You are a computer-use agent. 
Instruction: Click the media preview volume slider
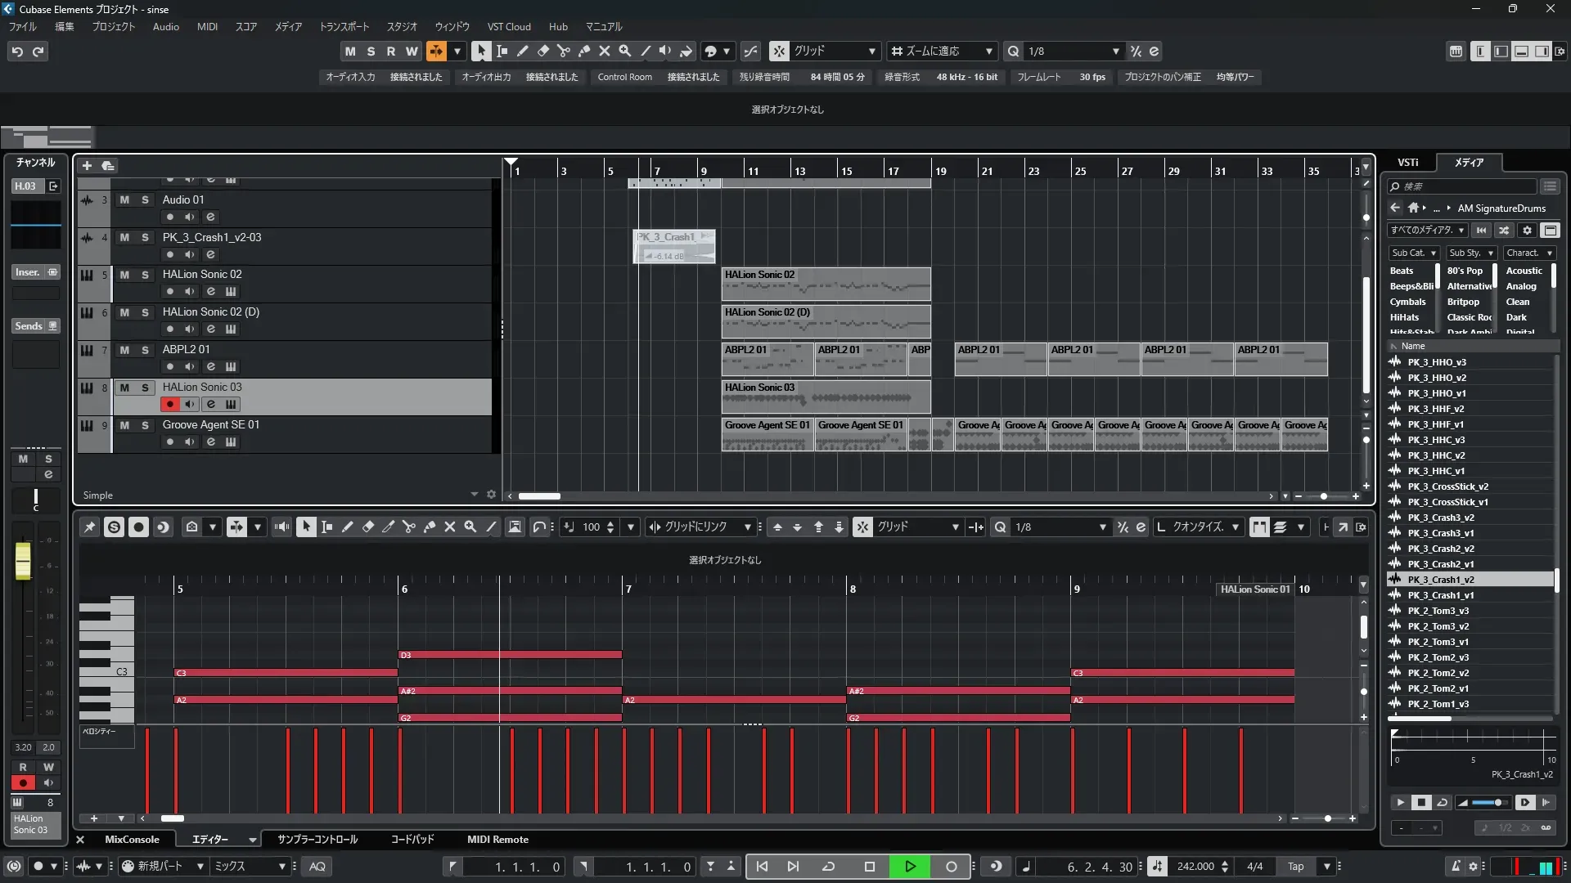pyautogui.click(x=1489, y=803)
